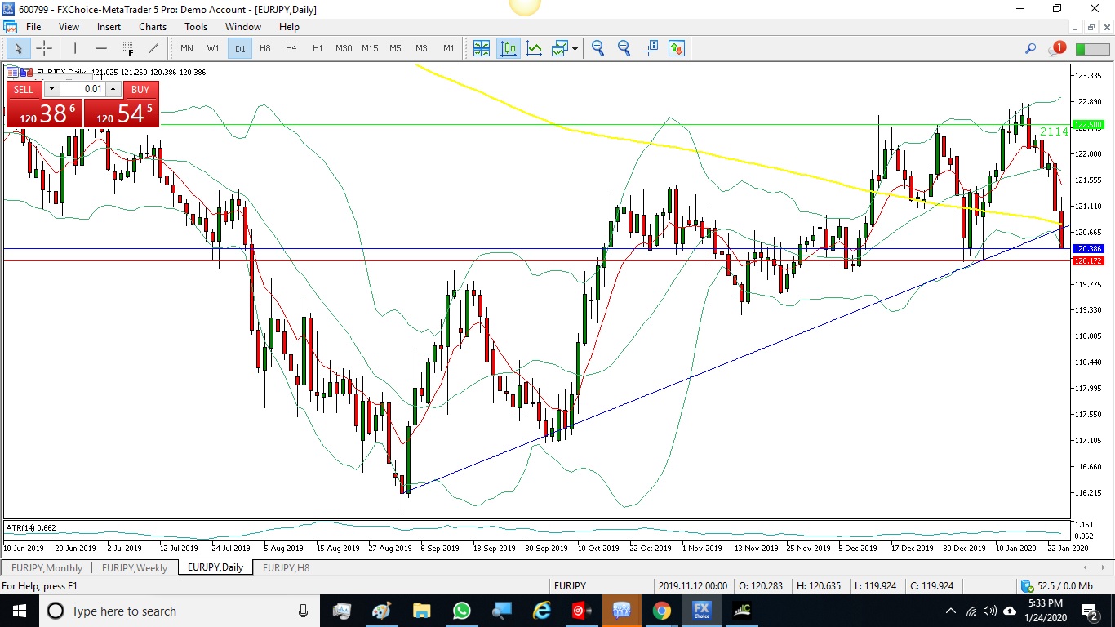This screenshot has width=1115, height=627.
Task: Open the Charts menu
Action: tap(153, 27)
